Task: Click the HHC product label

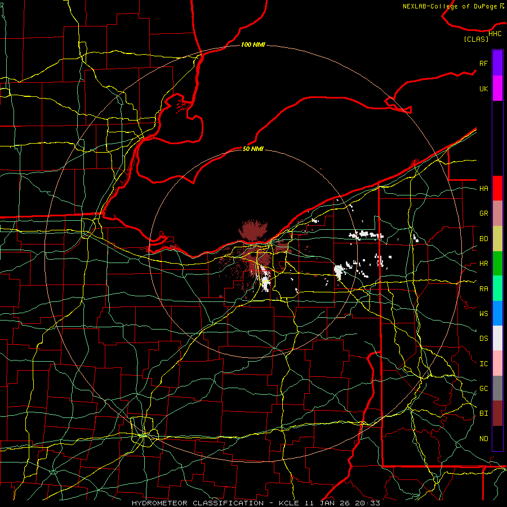Action: (495, 34)
